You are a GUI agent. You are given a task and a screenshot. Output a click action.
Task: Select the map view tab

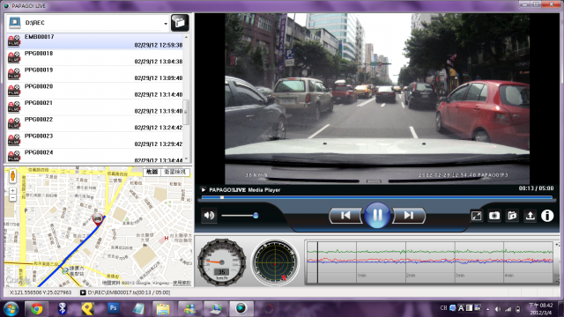152,172
